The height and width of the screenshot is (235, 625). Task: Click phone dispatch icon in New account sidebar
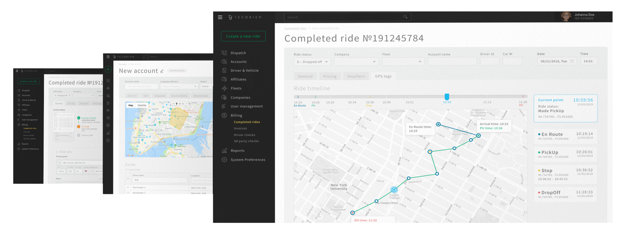108,81
